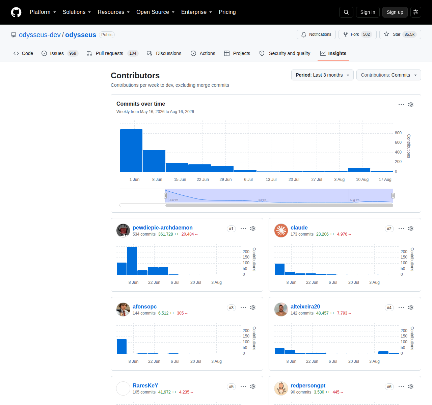Open claude chart settings gear
The image size is (432, 405).
(x=411, y=228)
